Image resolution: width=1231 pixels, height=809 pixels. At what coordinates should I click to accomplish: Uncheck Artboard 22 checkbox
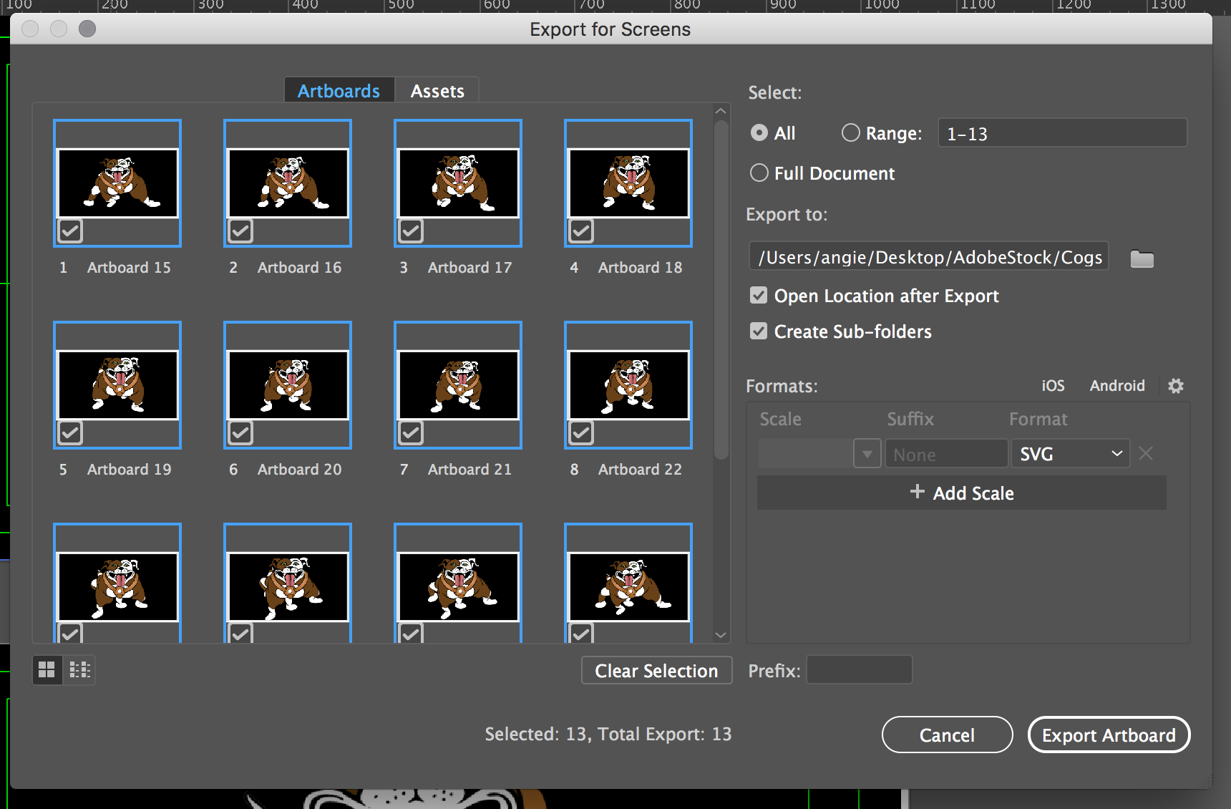tap(581, 432)
